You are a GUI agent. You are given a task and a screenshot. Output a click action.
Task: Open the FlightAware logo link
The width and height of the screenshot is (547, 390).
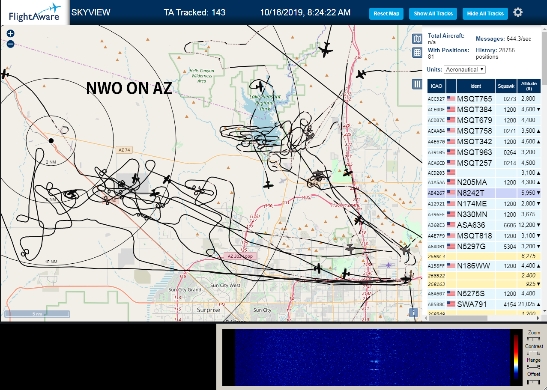(35, 12)
